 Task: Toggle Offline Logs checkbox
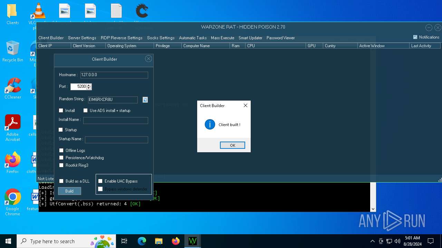pos(61,151)
